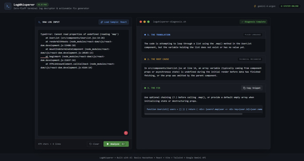The height and width of the screenshot is (161, 304).
Task: Click the V1.0 POC version badge
Action: click(x=43, y=5)
